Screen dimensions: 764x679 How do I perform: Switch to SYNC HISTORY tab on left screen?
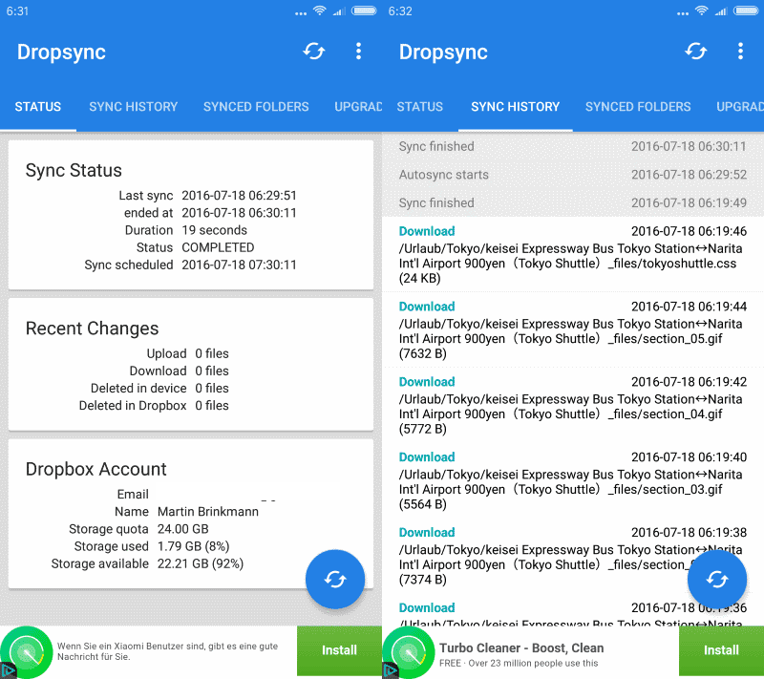(x=133, y=107)
